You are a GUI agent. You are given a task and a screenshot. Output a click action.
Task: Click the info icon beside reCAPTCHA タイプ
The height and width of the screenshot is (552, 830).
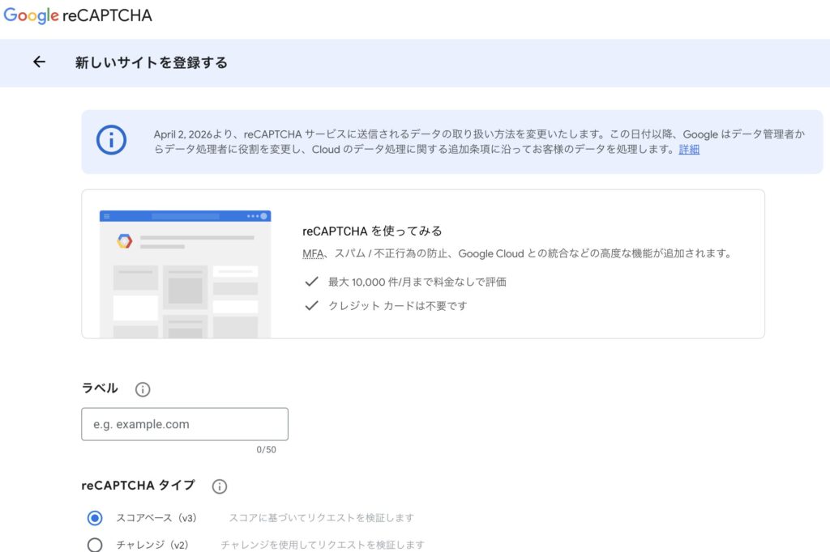tap(219, 486)
